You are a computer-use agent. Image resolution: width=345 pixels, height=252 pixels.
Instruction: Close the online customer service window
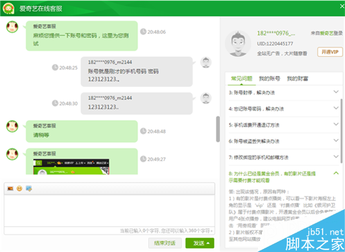(342, 6)
